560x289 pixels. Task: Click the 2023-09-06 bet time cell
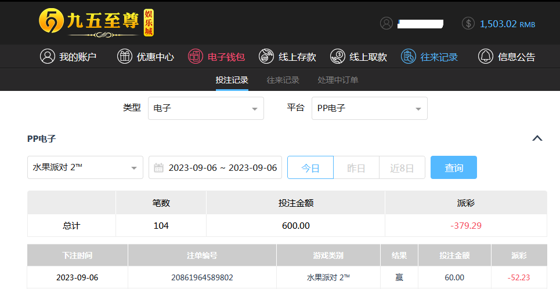pos(78,277)
